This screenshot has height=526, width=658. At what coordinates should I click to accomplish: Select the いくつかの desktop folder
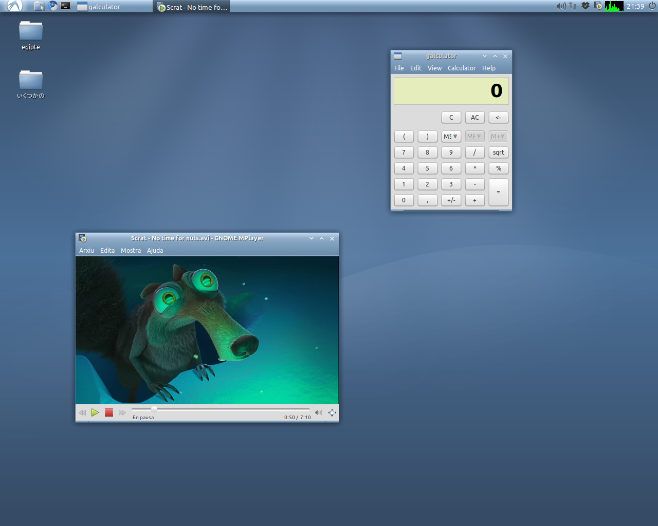click(31, 84)
